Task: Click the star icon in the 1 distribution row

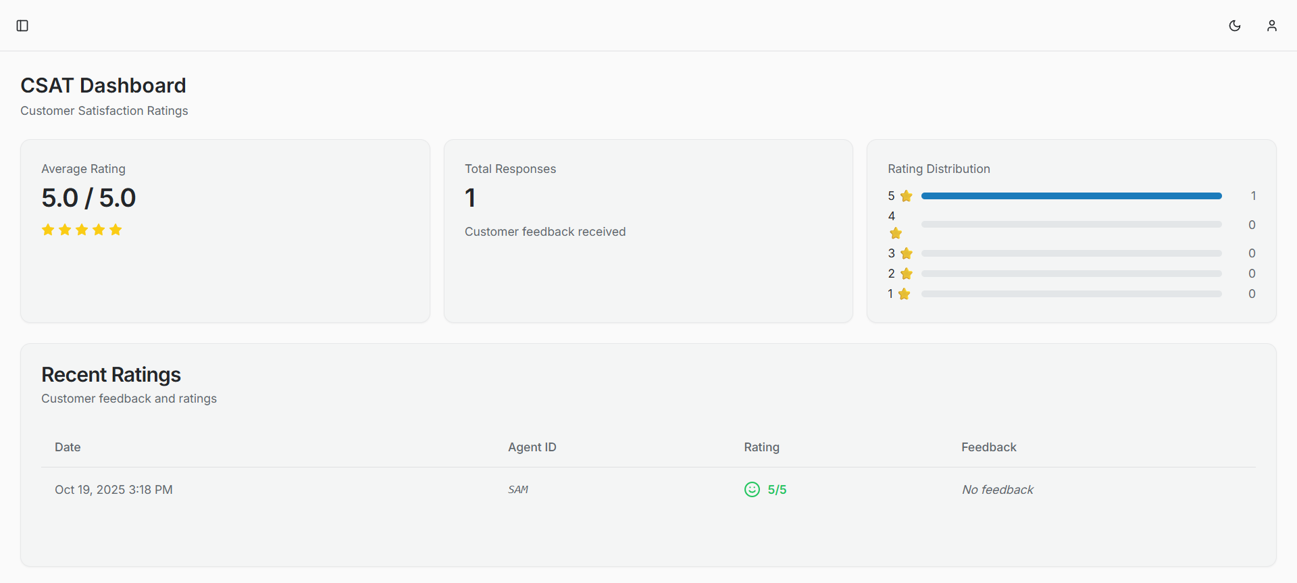Action: (905, 294)
